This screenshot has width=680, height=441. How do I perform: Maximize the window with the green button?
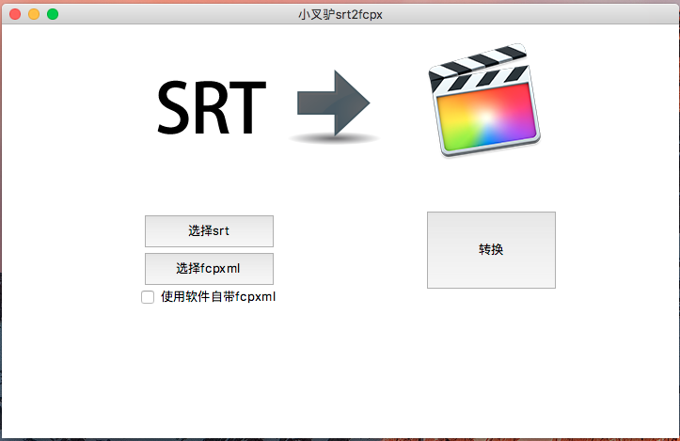click(x=53, y=14)
